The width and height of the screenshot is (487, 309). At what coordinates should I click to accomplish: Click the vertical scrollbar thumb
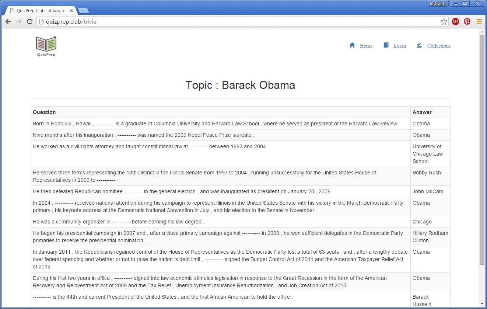tap(482, 149)
